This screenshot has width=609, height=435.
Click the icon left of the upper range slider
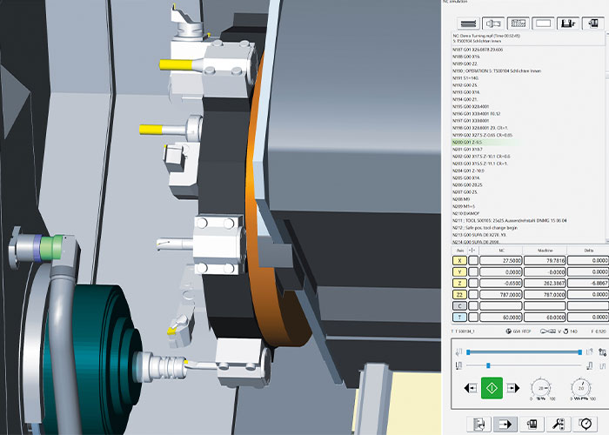[x=458, y=351]
